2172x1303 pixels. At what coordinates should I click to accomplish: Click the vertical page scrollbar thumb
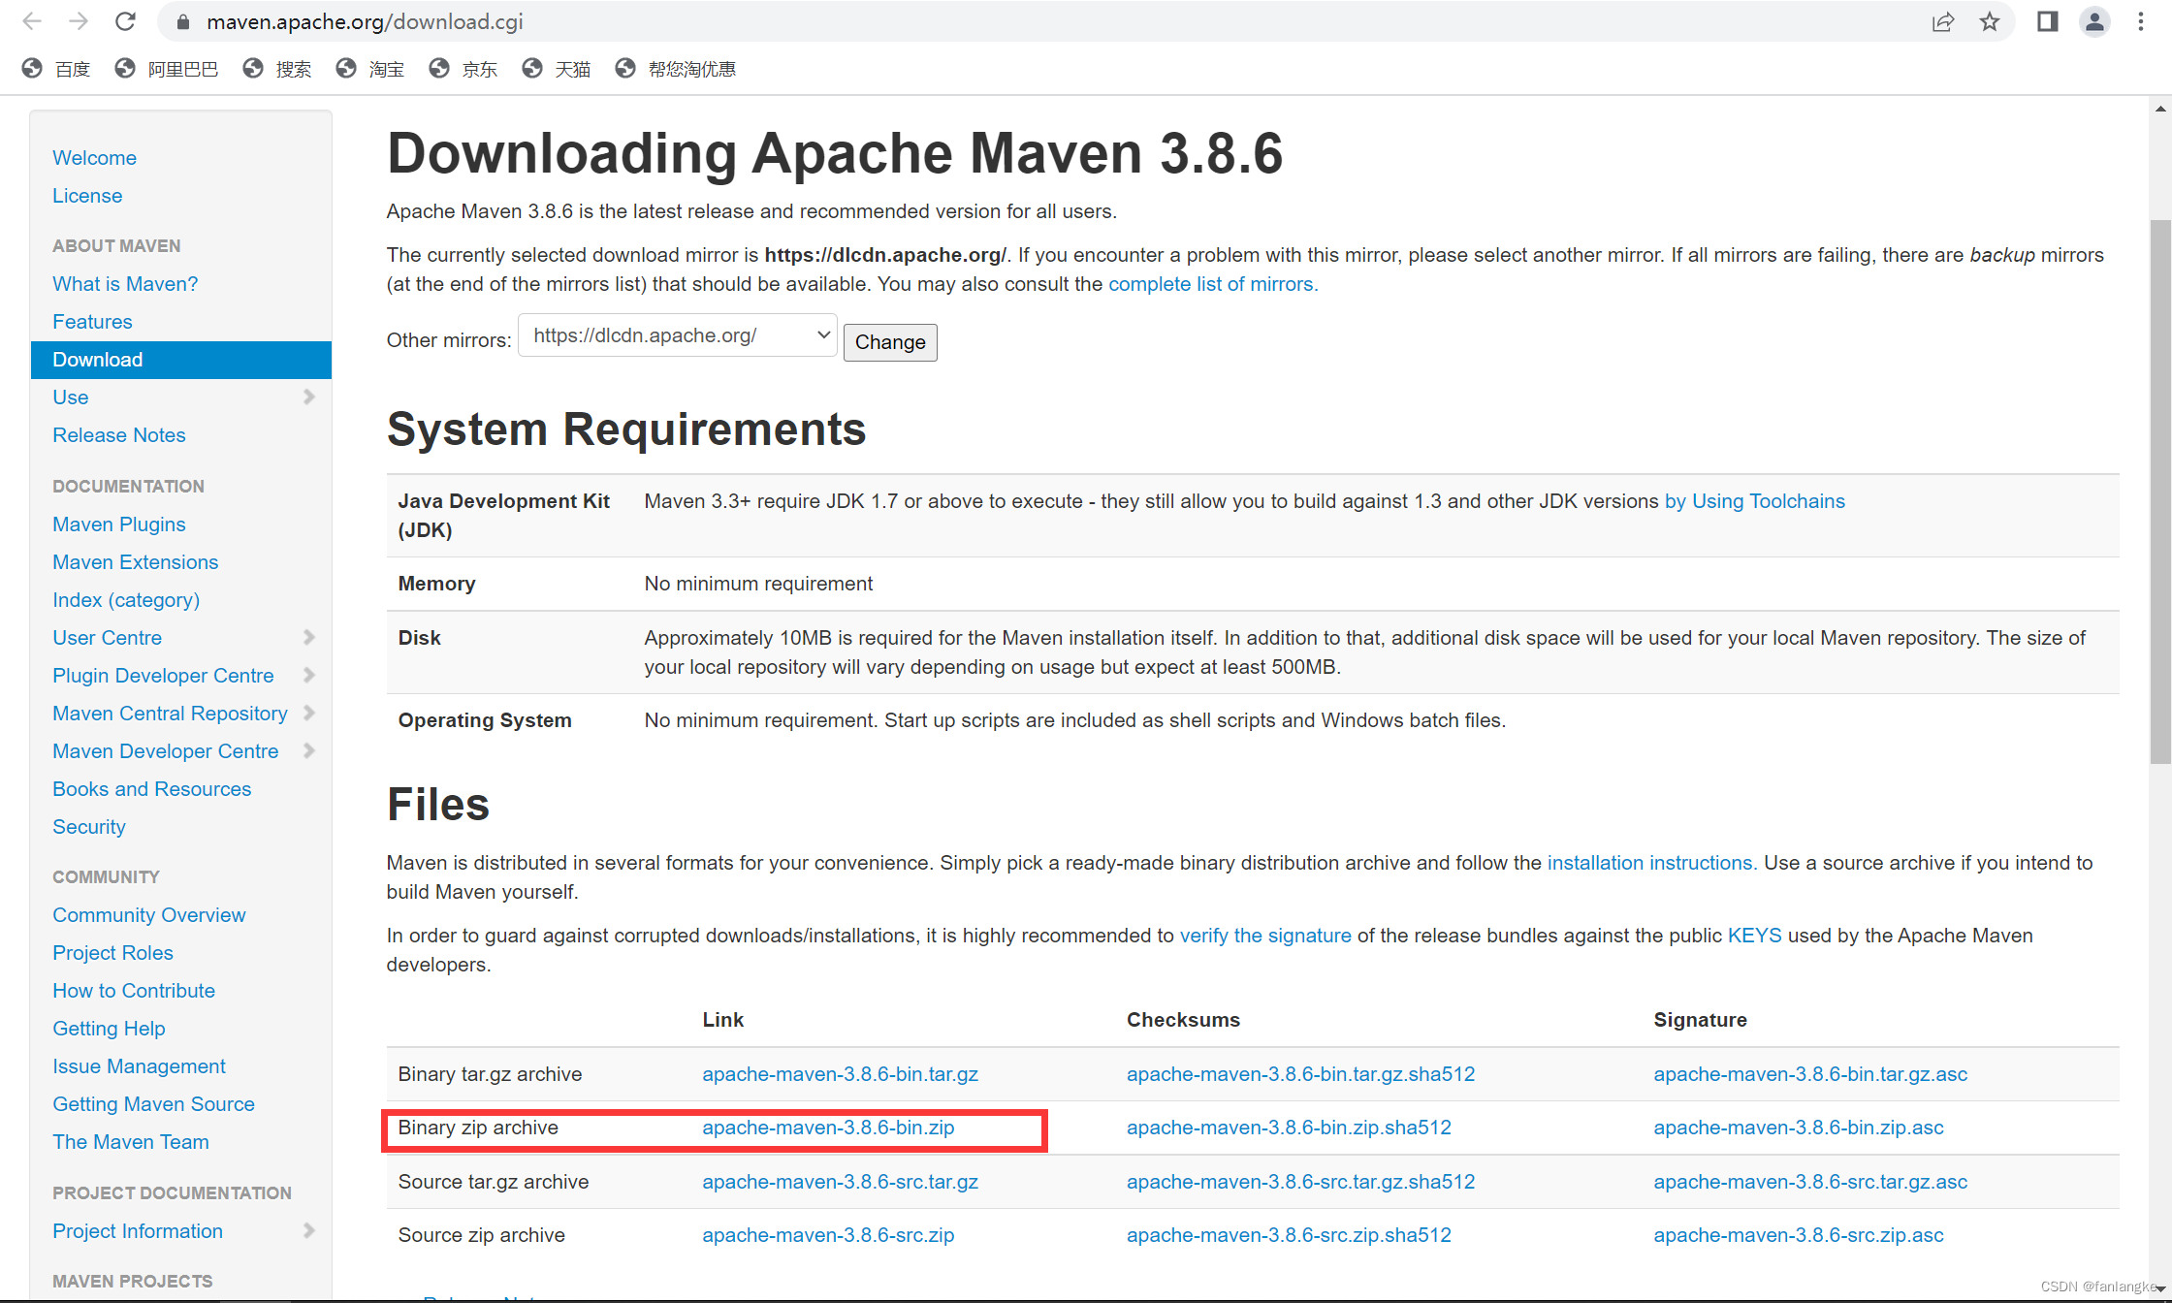[x=2160, y=492]
